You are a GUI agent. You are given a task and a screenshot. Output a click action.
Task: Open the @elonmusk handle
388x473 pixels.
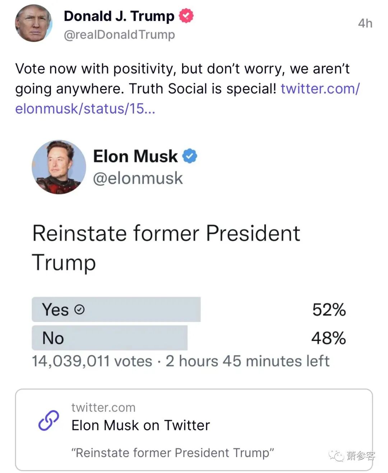point(138,178)
